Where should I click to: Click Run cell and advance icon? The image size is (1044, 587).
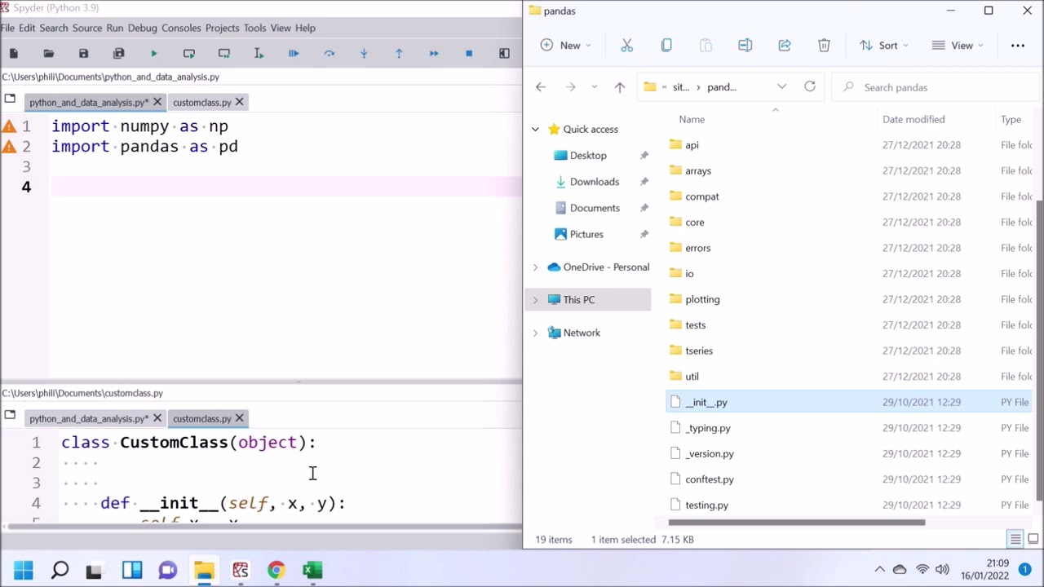(x=224, y=54)
